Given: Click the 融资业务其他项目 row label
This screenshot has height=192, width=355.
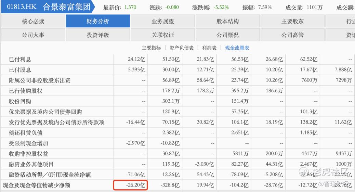Looking at the screenshot, I should 31,164.
